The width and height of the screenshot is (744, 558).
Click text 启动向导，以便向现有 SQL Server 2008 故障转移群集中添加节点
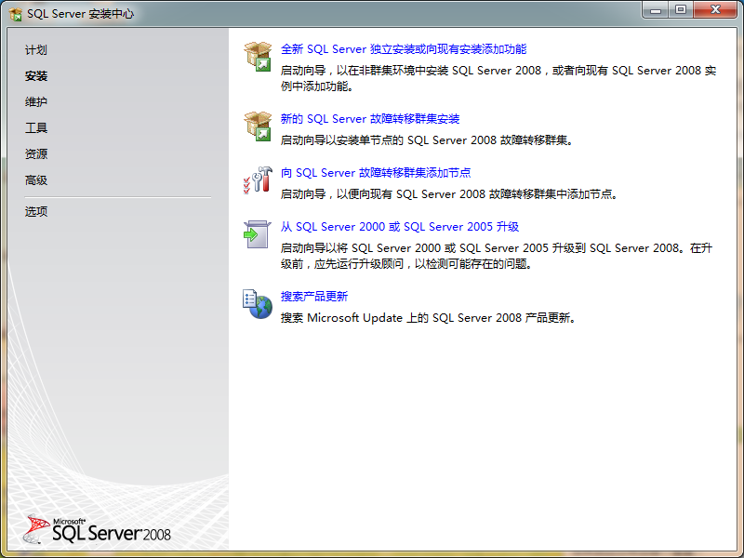pos(449,194)
